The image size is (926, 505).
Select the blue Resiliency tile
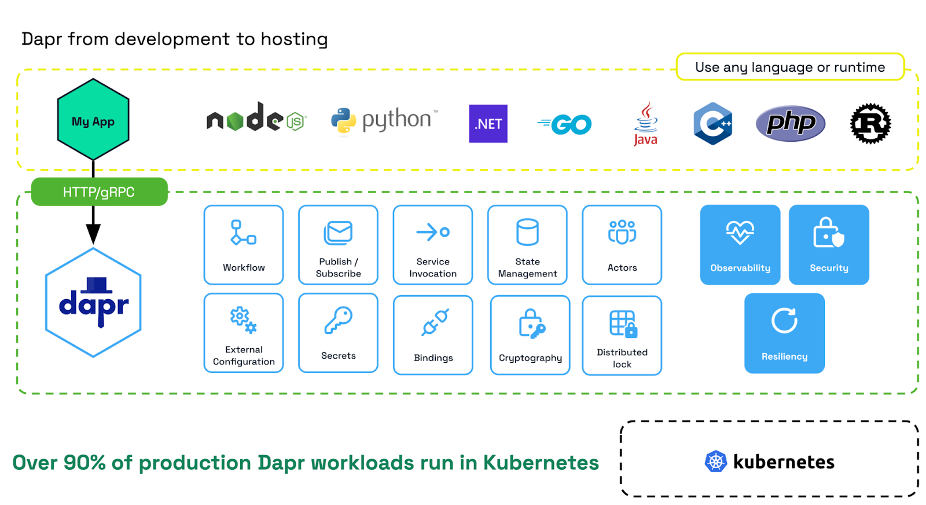click(x=784, y=333)
